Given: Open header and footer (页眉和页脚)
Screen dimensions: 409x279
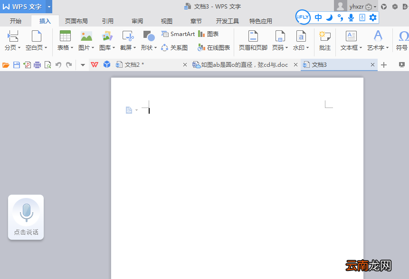Looking at the screenshot, I should click(253, 40).
